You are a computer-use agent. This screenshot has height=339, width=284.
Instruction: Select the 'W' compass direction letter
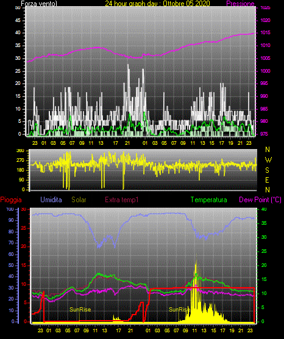coord(268,160)
